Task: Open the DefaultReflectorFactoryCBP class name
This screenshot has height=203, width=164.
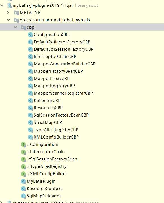Action: (x=62, y=42)
